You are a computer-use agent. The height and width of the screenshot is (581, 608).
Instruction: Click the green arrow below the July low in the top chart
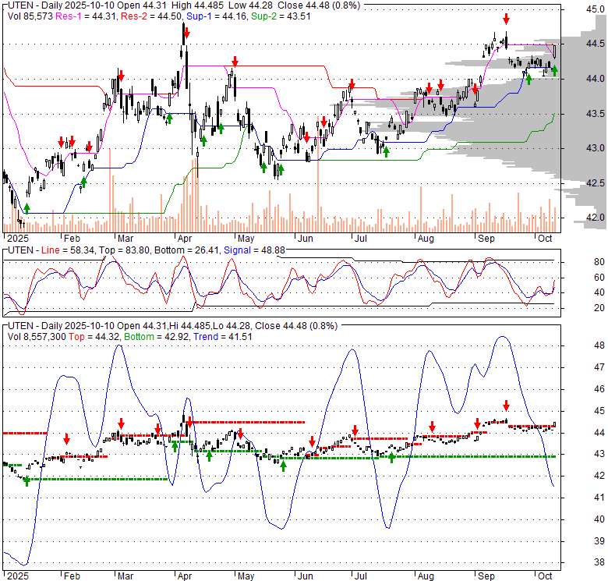tap(386, 152)
